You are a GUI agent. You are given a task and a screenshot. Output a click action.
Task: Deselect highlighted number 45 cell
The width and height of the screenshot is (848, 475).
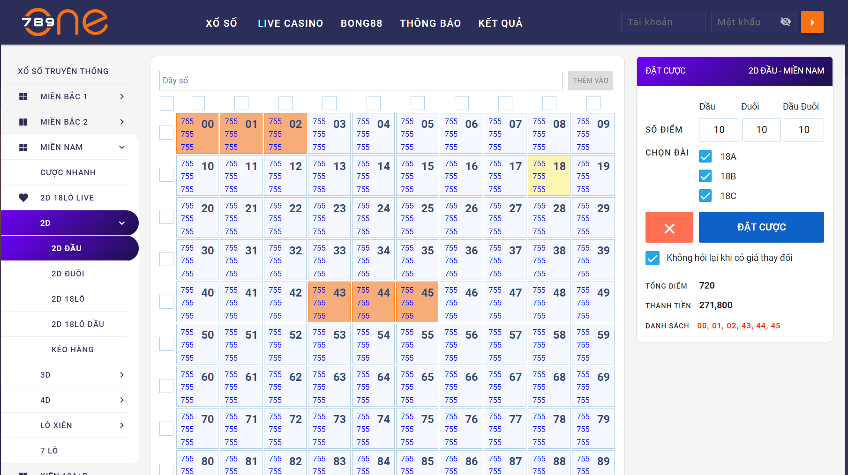coord(417,302)
